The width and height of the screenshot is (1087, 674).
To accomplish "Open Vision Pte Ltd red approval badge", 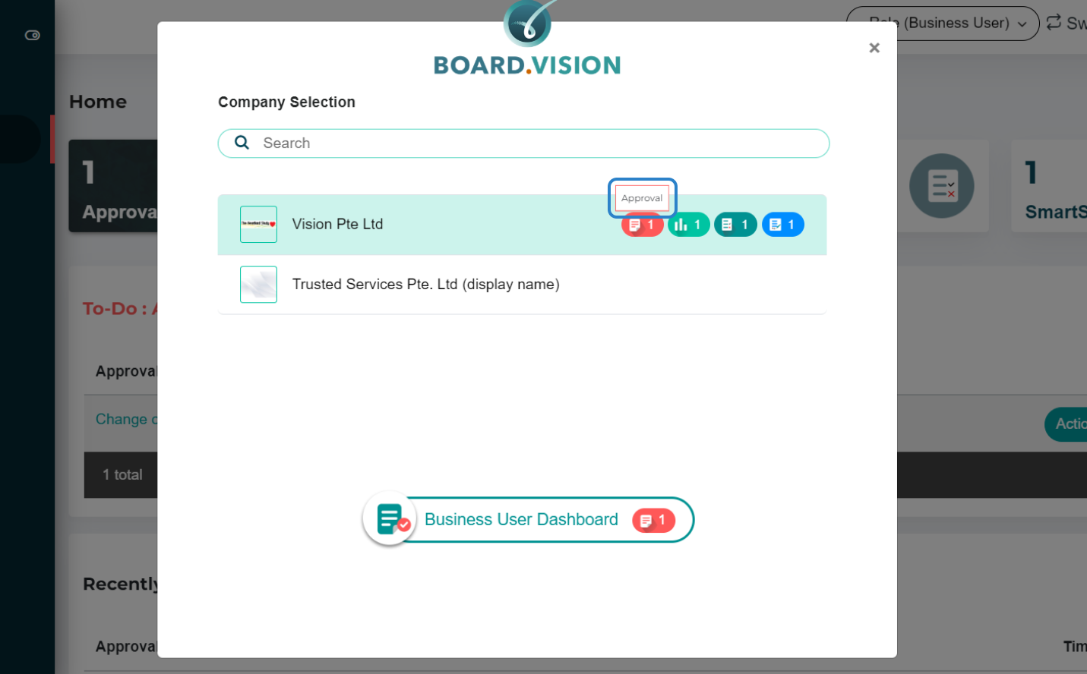I will coord(643,225).
